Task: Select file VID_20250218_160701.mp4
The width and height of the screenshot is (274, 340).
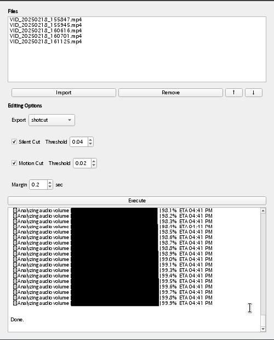Action: [x=45, y=36]
